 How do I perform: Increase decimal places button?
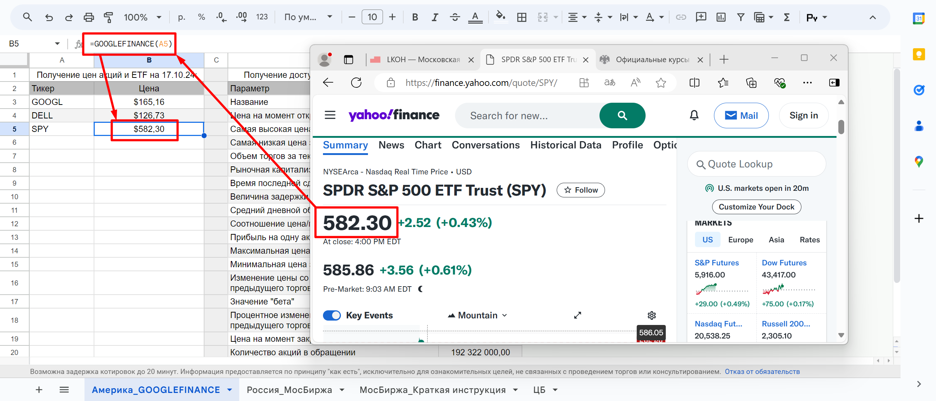(x=241, y=17)
